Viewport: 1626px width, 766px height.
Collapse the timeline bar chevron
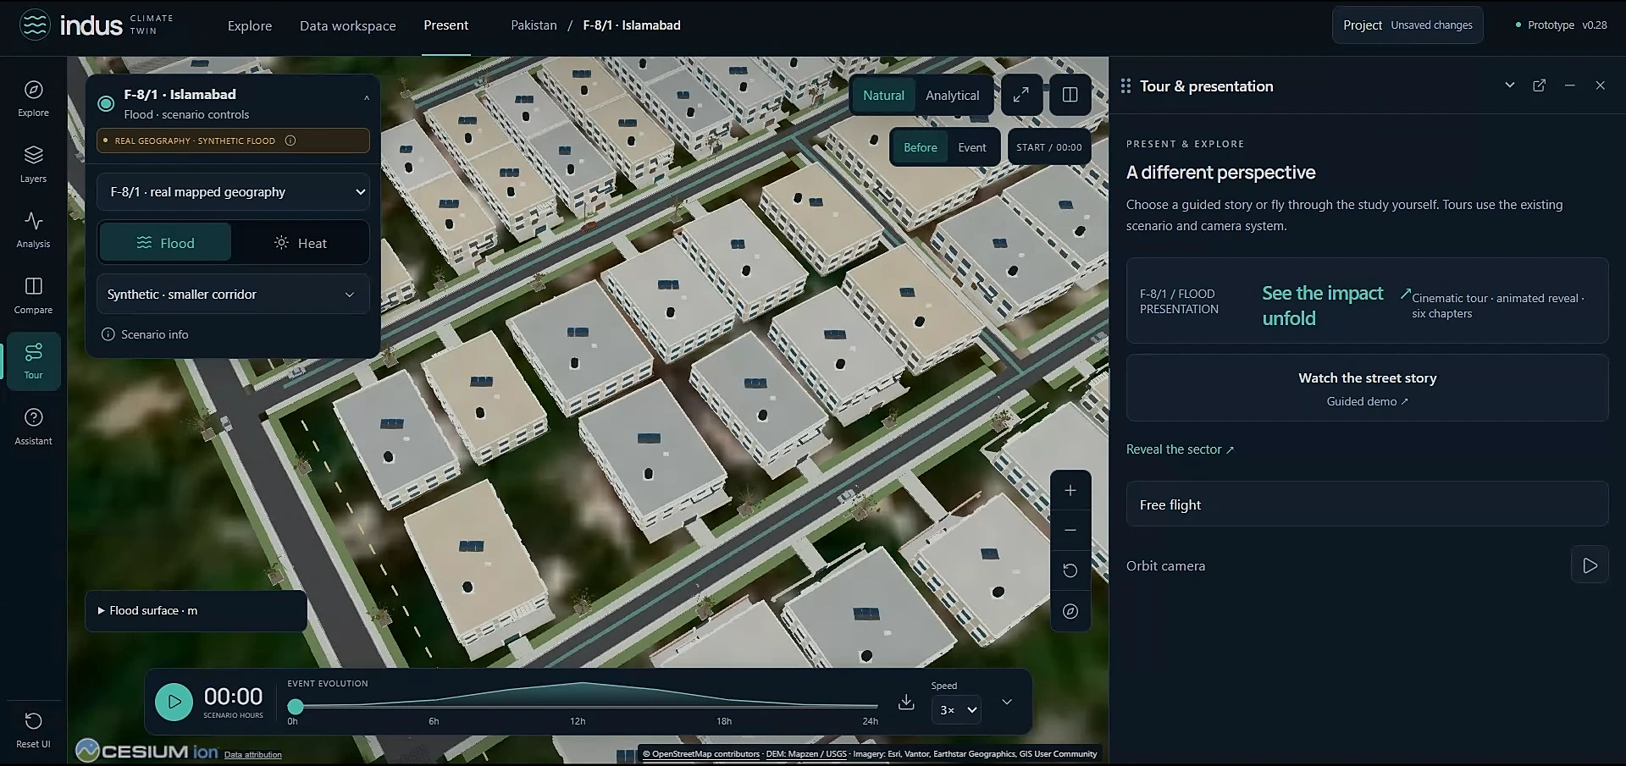click(x=1007, y=702)
